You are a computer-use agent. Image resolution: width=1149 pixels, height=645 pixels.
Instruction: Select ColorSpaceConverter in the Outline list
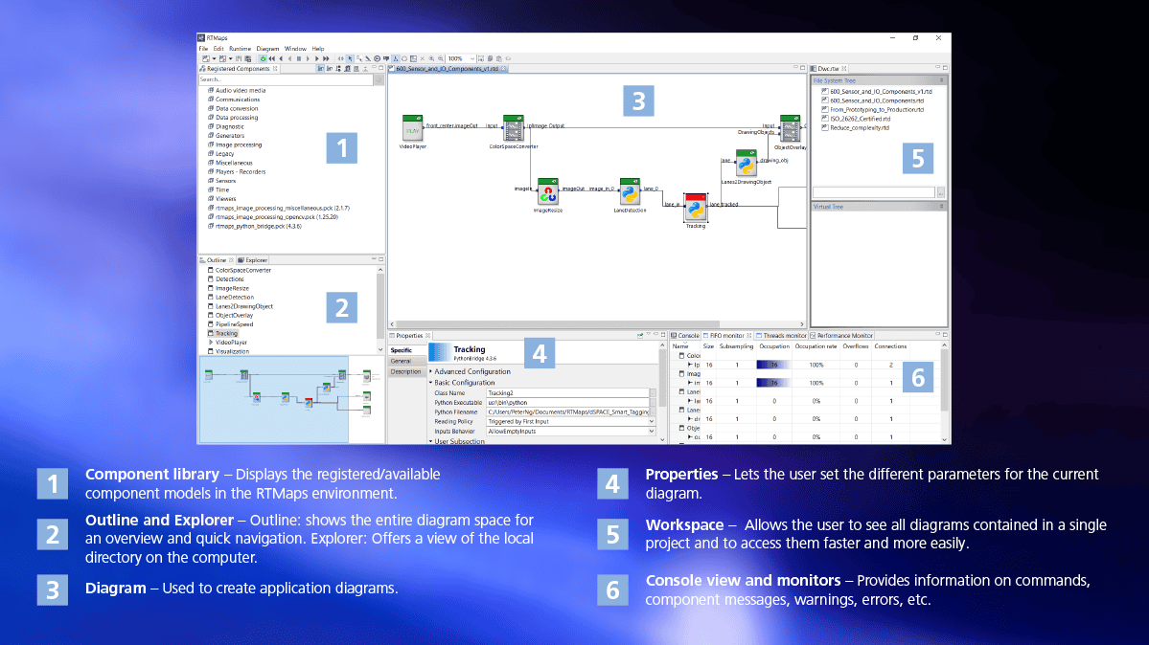coord(239,270)
